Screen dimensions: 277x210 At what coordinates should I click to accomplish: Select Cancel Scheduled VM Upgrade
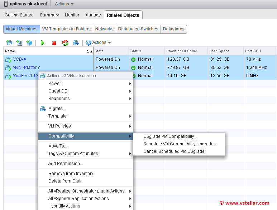pyautogui.click(x=174, y=151)
